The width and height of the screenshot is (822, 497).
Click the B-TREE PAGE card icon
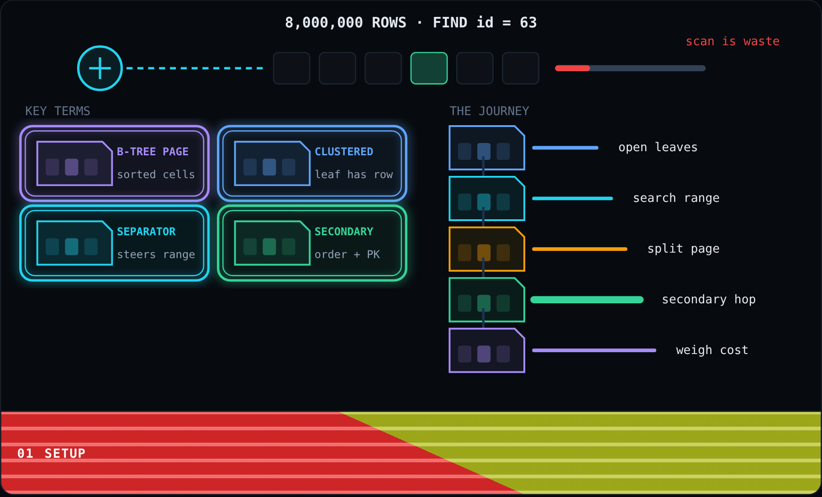point(74,164)
